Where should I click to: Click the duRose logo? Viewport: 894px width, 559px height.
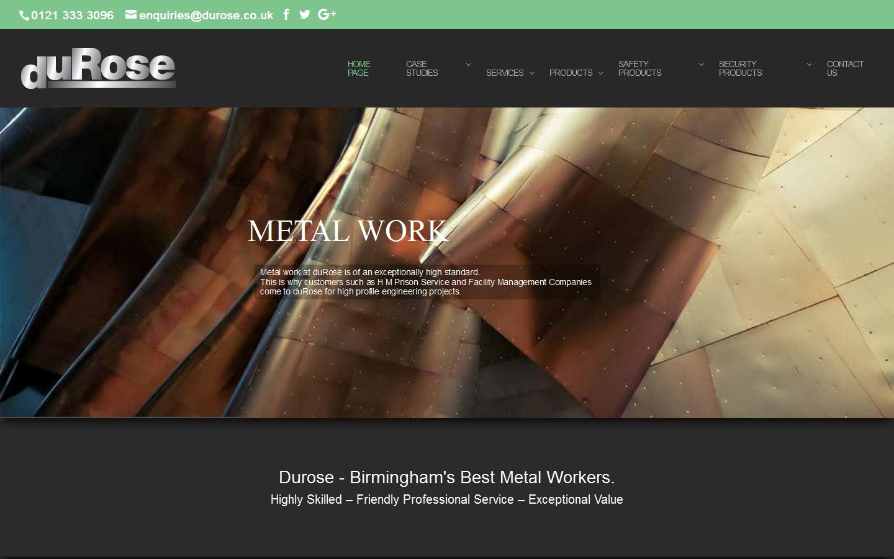[98, 68]
